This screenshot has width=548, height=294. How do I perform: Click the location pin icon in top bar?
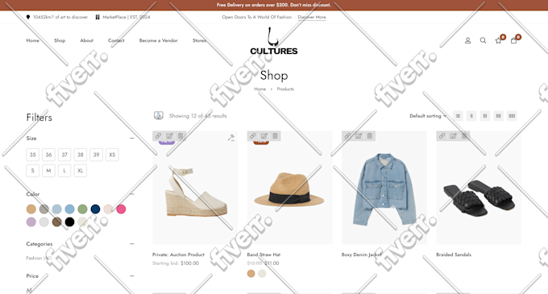[28, 17]
